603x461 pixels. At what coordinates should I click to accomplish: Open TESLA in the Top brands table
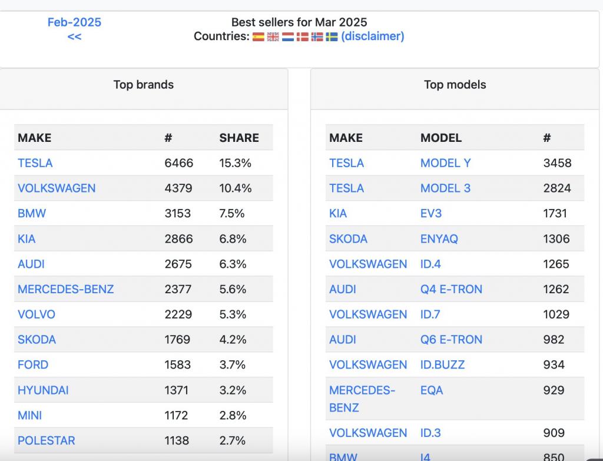tap(35, 163)
